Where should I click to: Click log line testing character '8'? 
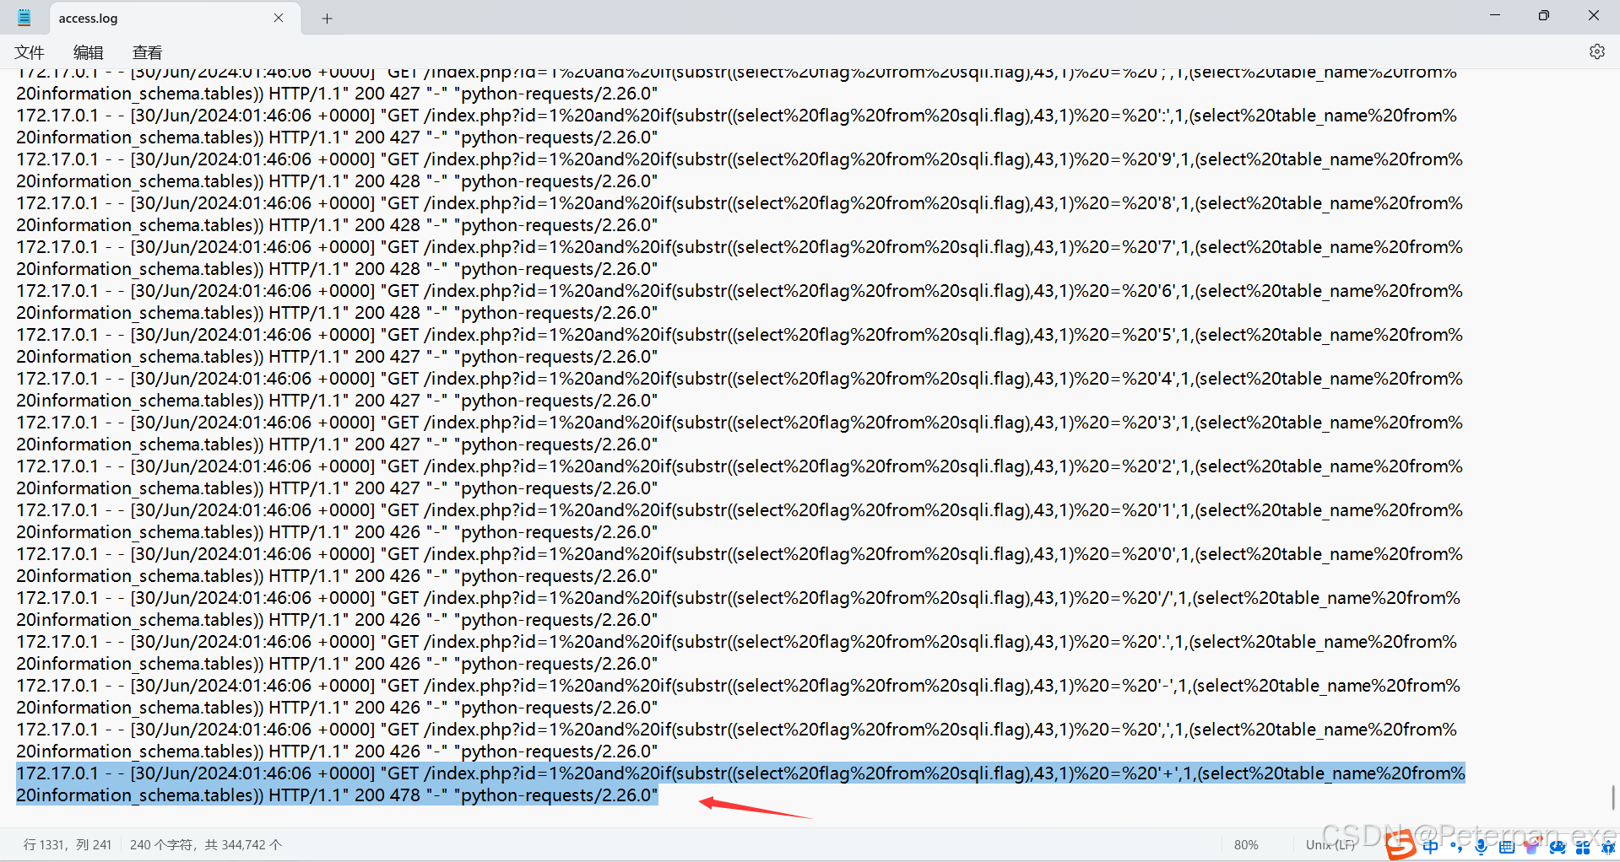(x=740, y=213)
